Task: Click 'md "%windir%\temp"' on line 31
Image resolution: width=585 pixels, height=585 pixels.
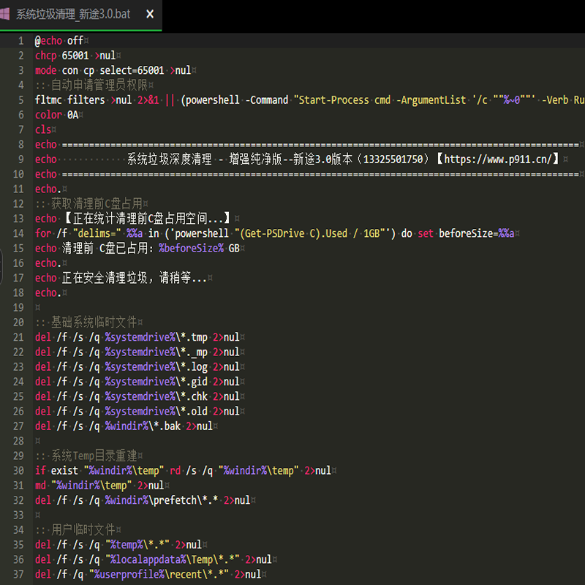Action: coord(83,486)
